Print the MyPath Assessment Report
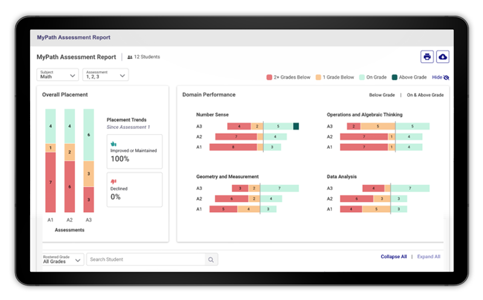The height and width of the screenshot is (300, 483). (427, 57)
